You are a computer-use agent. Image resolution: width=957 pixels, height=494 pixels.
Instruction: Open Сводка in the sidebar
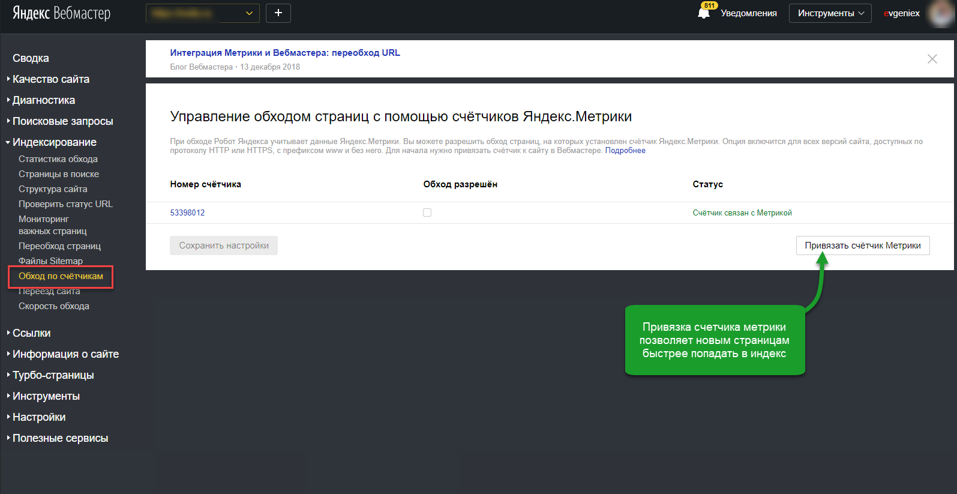pos(31,58)
